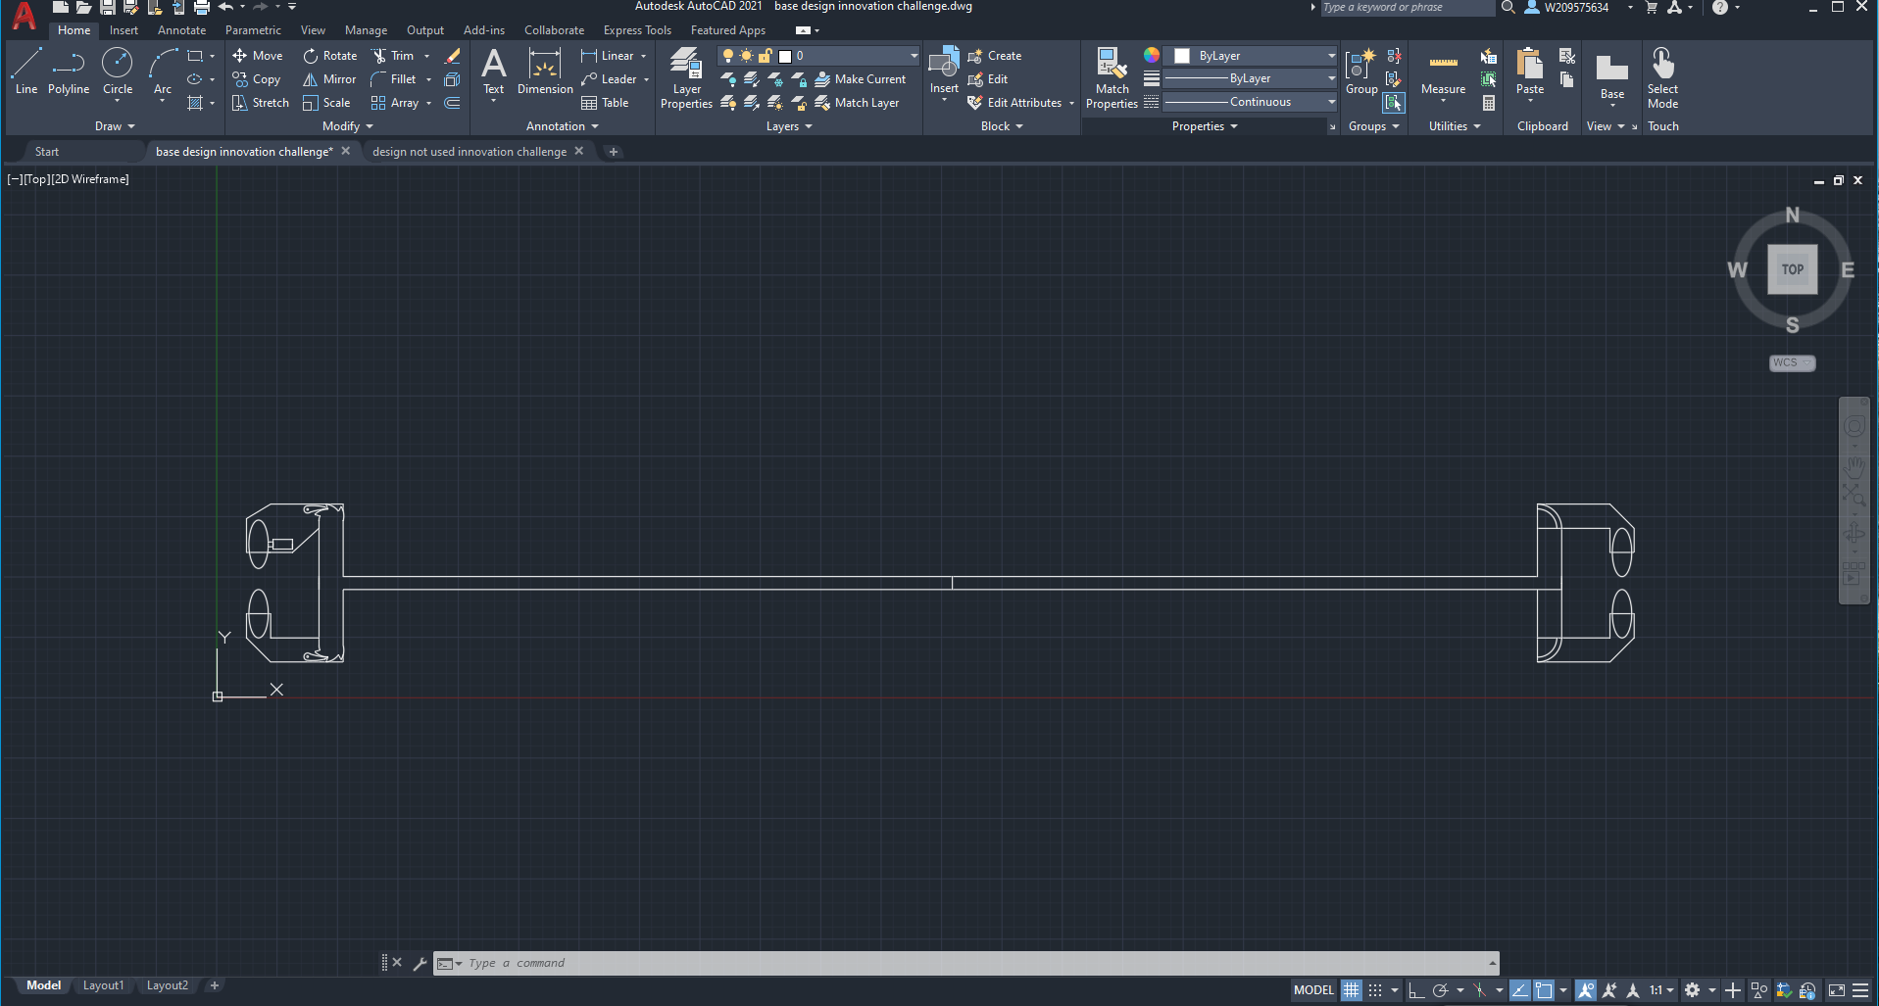Screen dimensions: 1879x1006
Task: Click Edit Attributes button
Action: pos(1015,103)
